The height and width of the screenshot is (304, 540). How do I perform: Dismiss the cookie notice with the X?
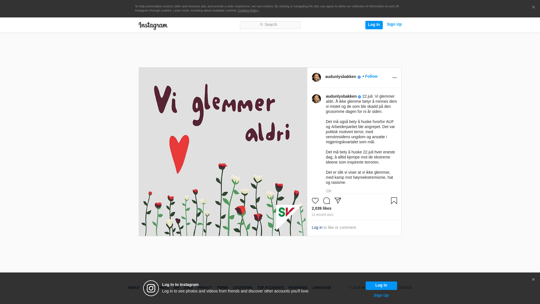click(x=533, y=7)
